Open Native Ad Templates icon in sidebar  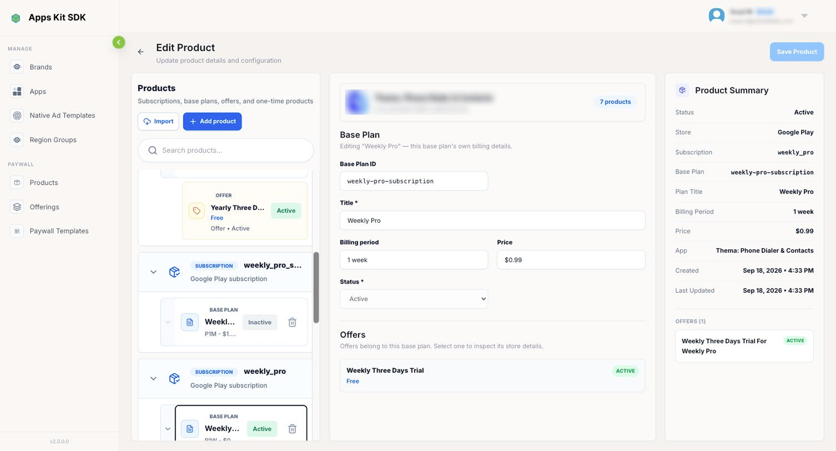[x=17, y=115]
